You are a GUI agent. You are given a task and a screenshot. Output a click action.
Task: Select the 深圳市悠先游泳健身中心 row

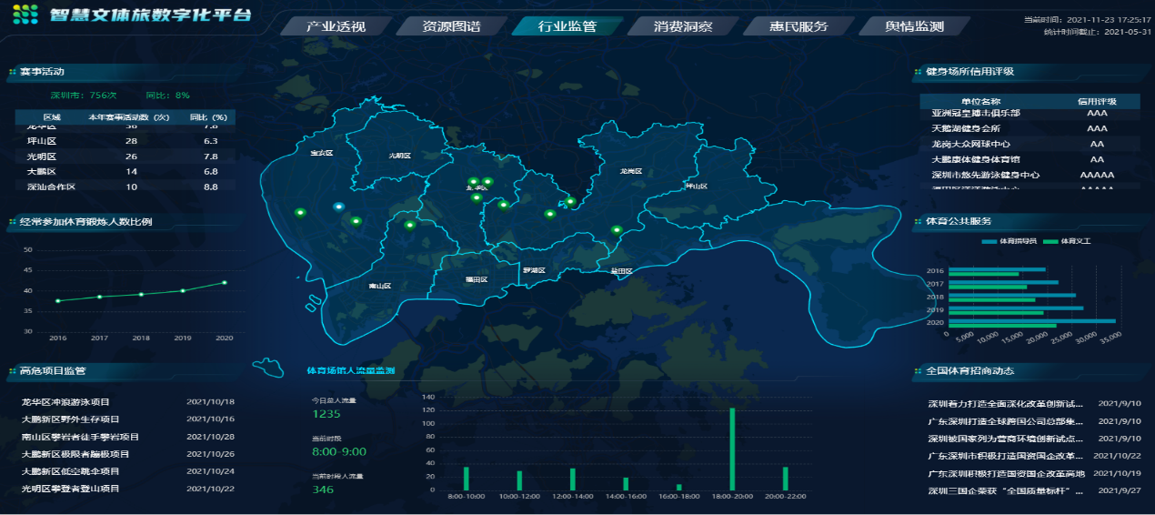tap(984, 175)
